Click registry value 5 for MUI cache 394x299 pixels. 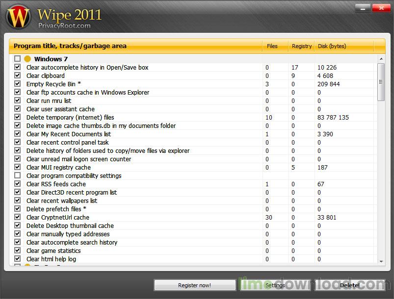pos(293,168)
